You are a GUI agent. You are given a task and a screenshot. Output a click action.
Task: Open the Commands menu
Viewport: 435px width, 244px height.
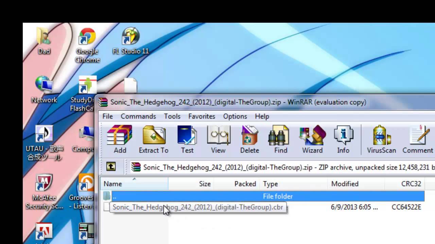tap(138, 116)
